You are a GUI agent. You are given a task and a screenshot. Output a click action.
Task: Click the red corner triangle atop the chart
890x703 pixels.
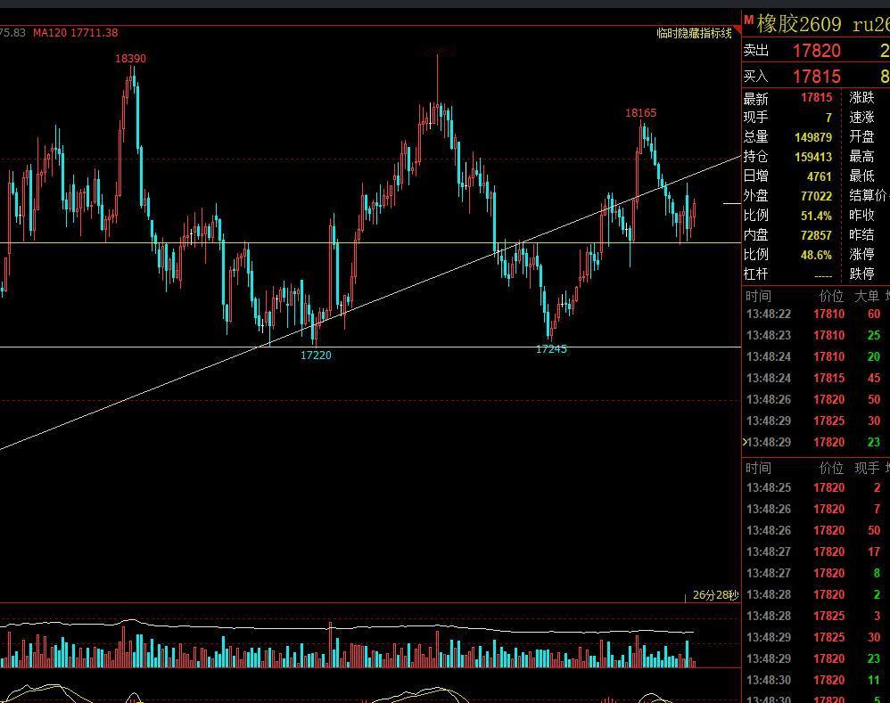click(738, 29)
